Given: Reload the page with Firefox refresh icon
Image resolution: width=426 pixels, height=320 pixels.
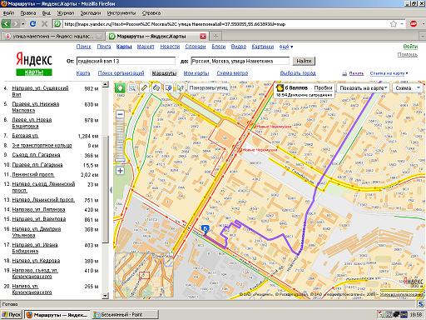Looking at the screenshot, I should pos(32,24).
